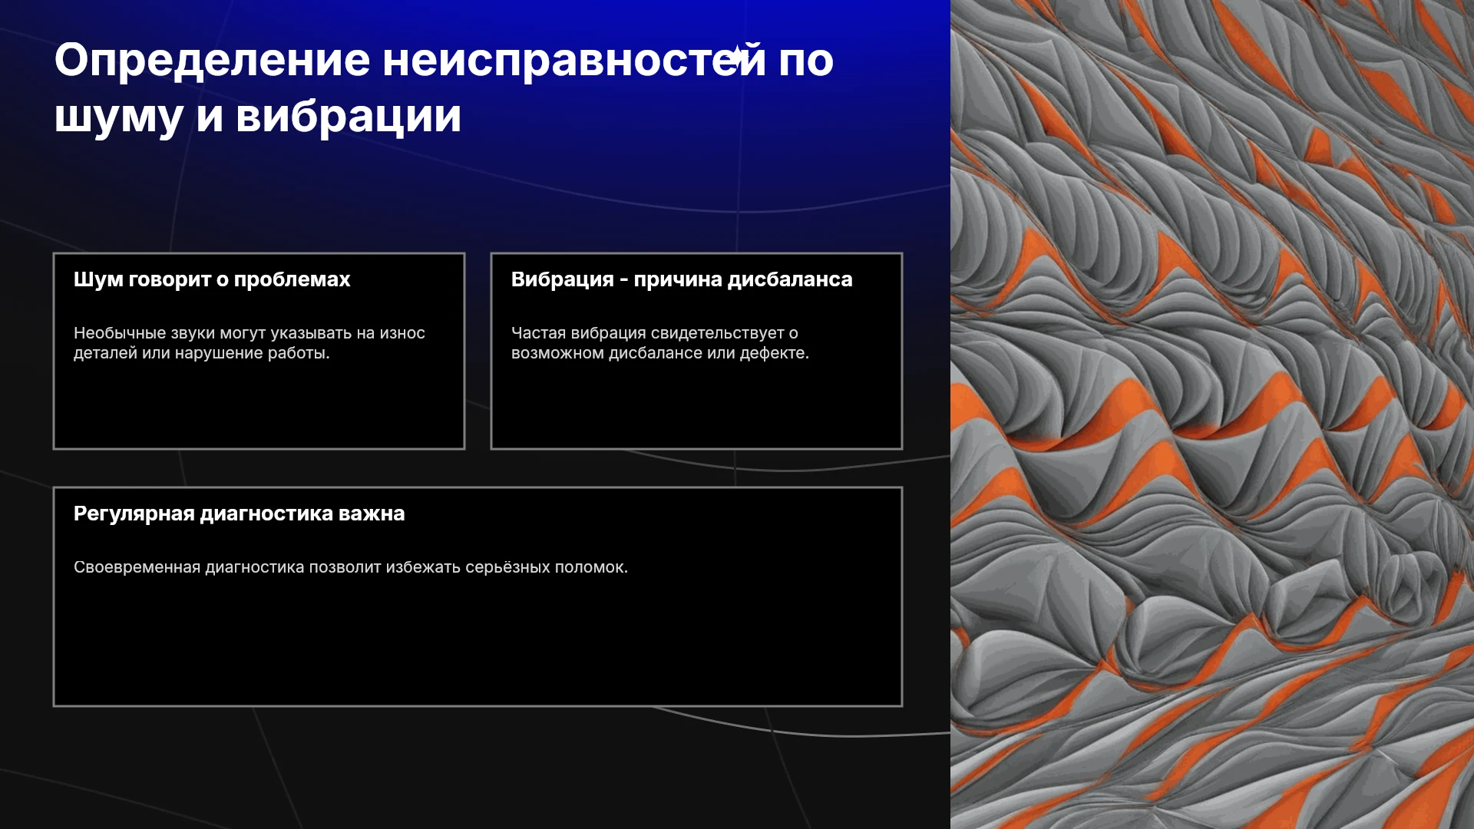This screenshot has height=829, width=1474.
Task: Select the title line 'Определение неисправностей по'
Action: click(x=444, y=60)
